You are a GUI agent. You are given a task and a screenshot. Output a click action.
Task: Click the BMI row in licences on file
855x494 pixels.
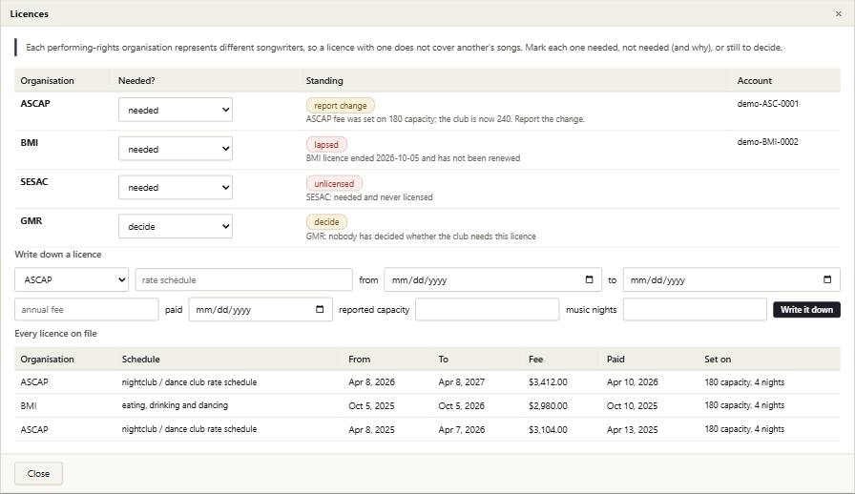tap(427, 405)
